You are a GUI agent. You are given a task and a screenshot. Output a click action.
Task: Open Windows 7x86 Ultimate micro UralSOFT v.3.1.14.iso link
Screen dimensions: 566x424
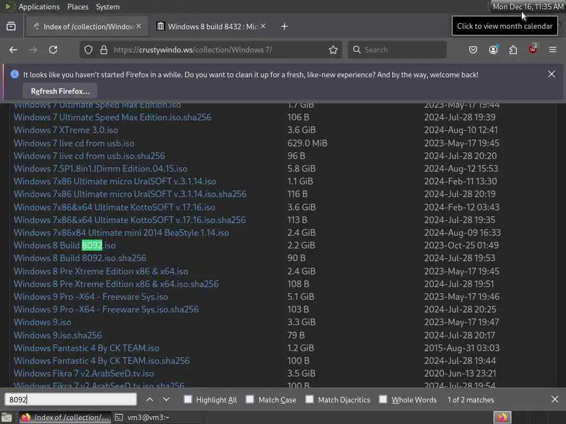pos(115,181)
